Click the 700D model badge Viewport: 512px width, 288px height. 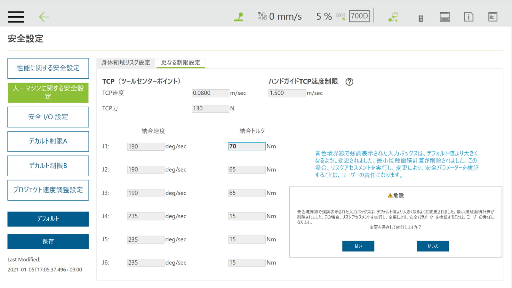pos(359,16)
